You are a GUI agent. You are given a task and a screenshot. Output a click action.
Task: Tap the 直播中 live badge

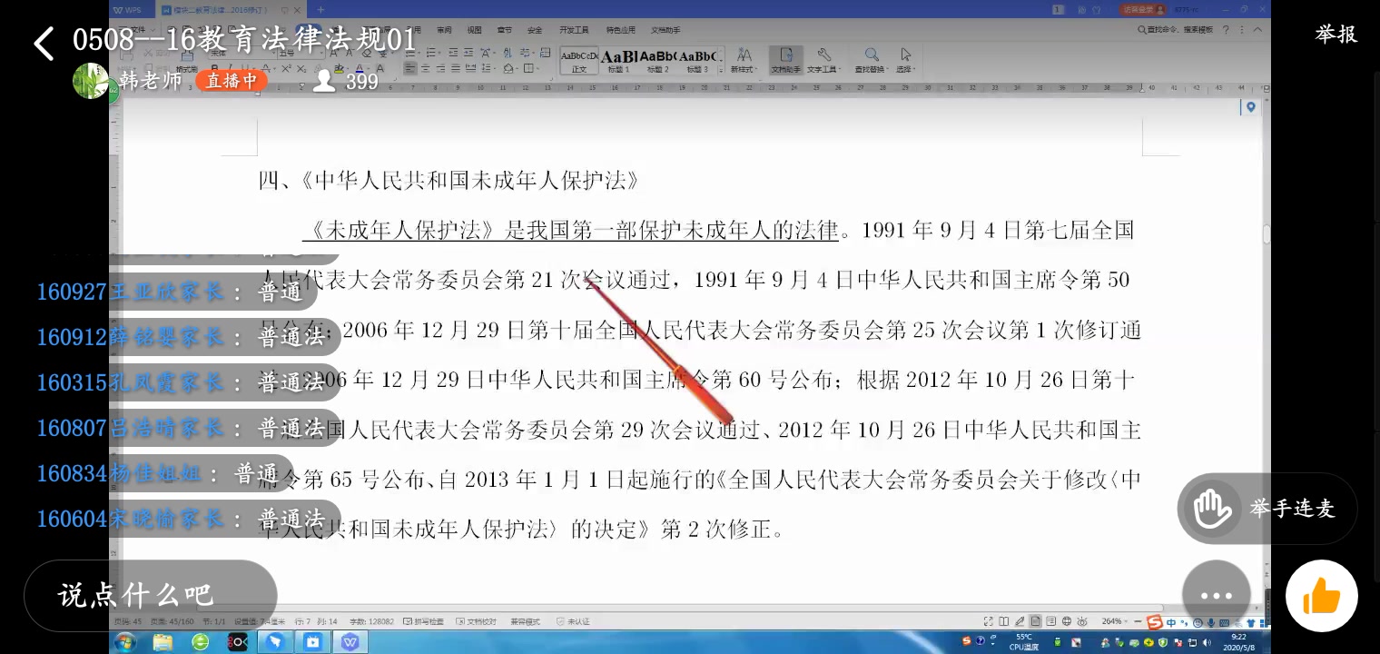click(232, 81)
